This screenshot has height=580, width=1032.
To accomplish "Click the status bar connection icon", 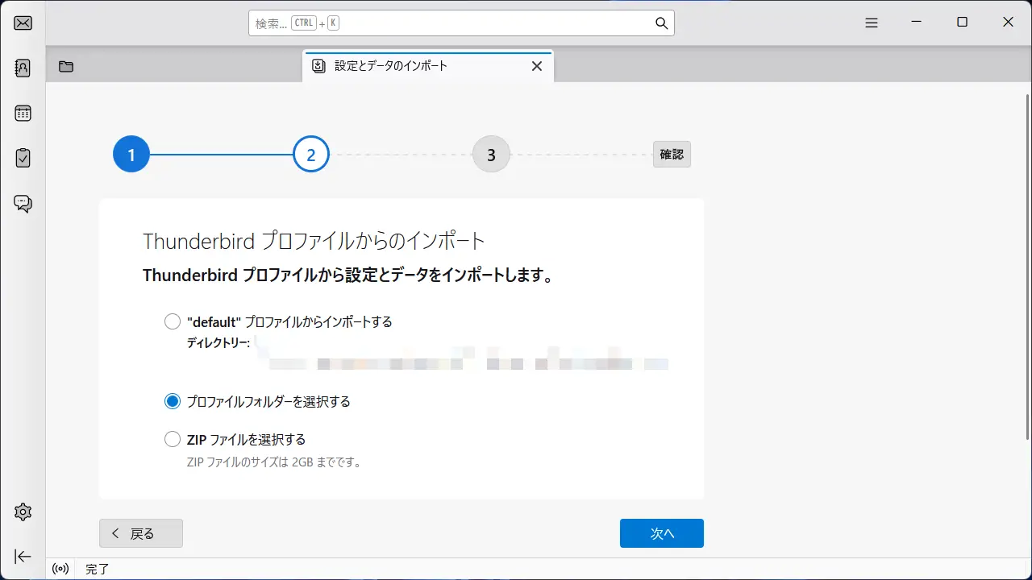I will click(x=60, y=569).
